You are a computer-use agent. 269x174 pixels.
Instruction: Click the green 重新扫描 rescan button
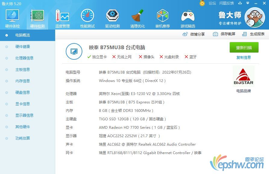(244, 47)
